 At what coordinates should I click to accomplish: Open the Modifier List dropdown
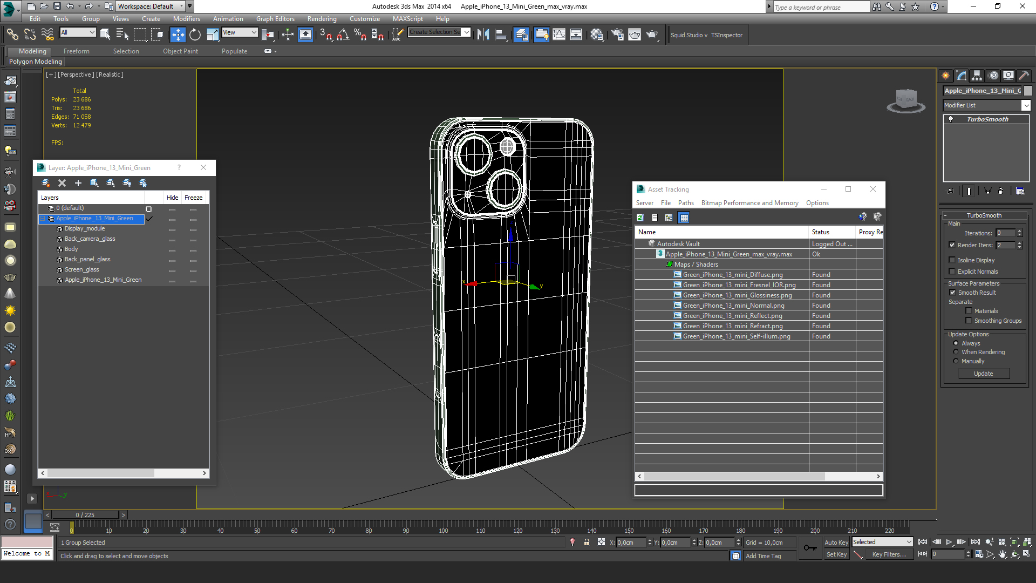pyautogui.click(x=986, y=105)
